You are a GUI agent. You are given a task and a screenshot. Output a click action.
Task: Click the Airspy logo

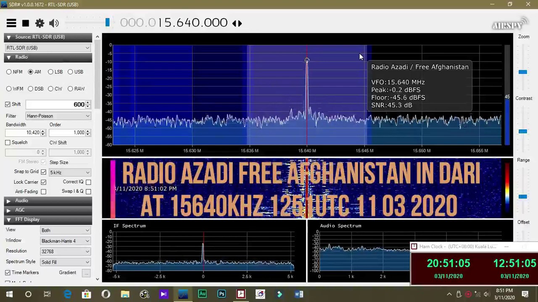coord(509,24)
